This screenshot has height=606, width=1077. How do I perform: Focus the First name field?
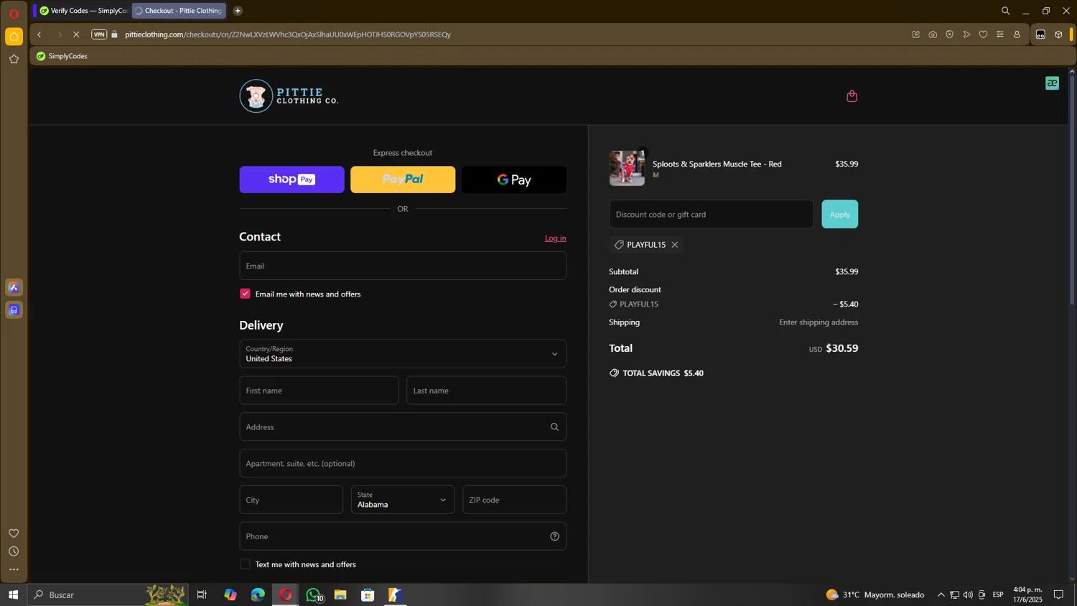[x=319, y=391]
